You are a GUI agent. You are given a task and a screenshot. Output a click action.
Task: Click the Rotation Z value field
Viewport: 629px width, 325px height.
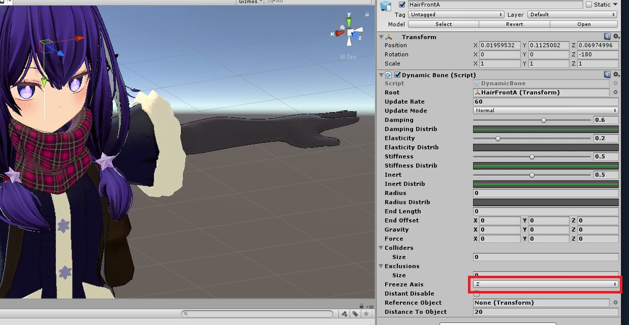pos(598,55)
